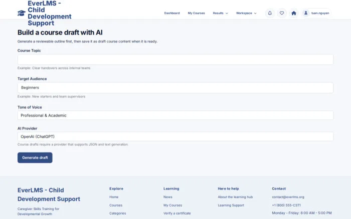Click the JSON and text generation provider note
Viewport: 351px width, 219px height.
[x=73, y=144]
